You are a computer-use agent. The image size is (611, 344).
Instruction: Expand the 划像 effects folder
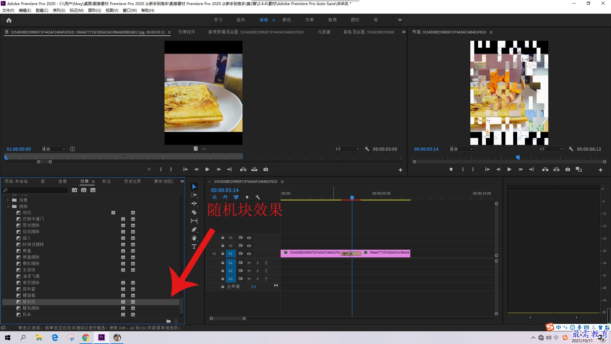point(8,200)
